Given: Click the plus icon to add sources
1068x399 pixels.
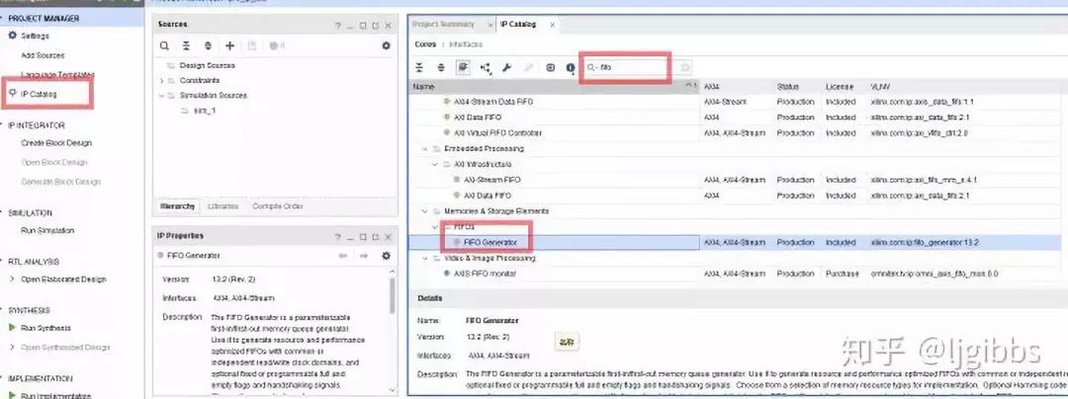Looking at the screenshot, I should point(229,45).
